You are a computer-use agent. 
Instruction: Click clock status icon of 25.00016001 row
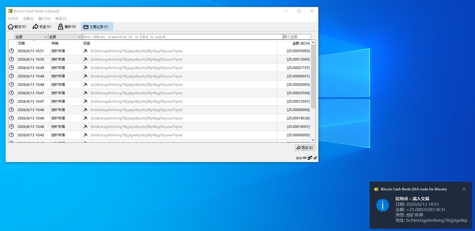point(11,127)
